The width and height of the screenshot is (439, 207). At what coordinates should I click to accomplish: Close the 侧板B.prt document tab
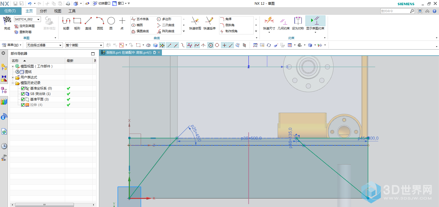(159, 52)
